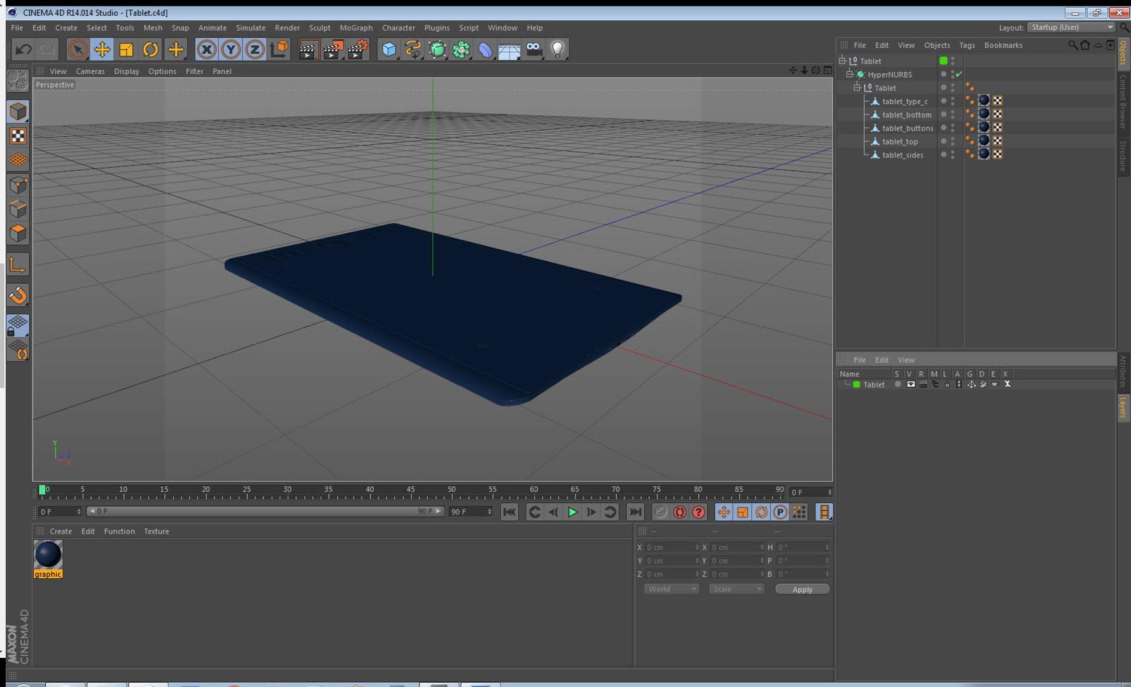Open the Scale mode dropdown
This screenshot has width=1131, height=687.
tap(736, 589)
